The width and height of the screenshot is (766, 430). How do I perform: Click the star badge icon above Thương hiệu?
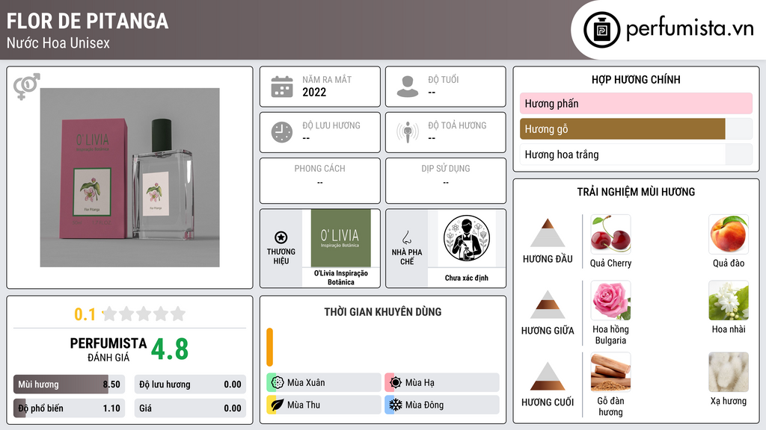tap(281, 237)
